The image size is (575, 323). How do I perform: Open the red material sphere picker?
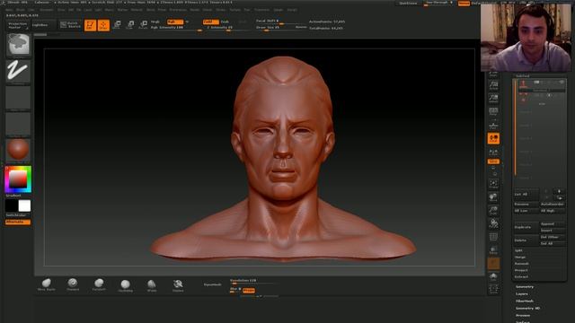click(x=18, y=150)
